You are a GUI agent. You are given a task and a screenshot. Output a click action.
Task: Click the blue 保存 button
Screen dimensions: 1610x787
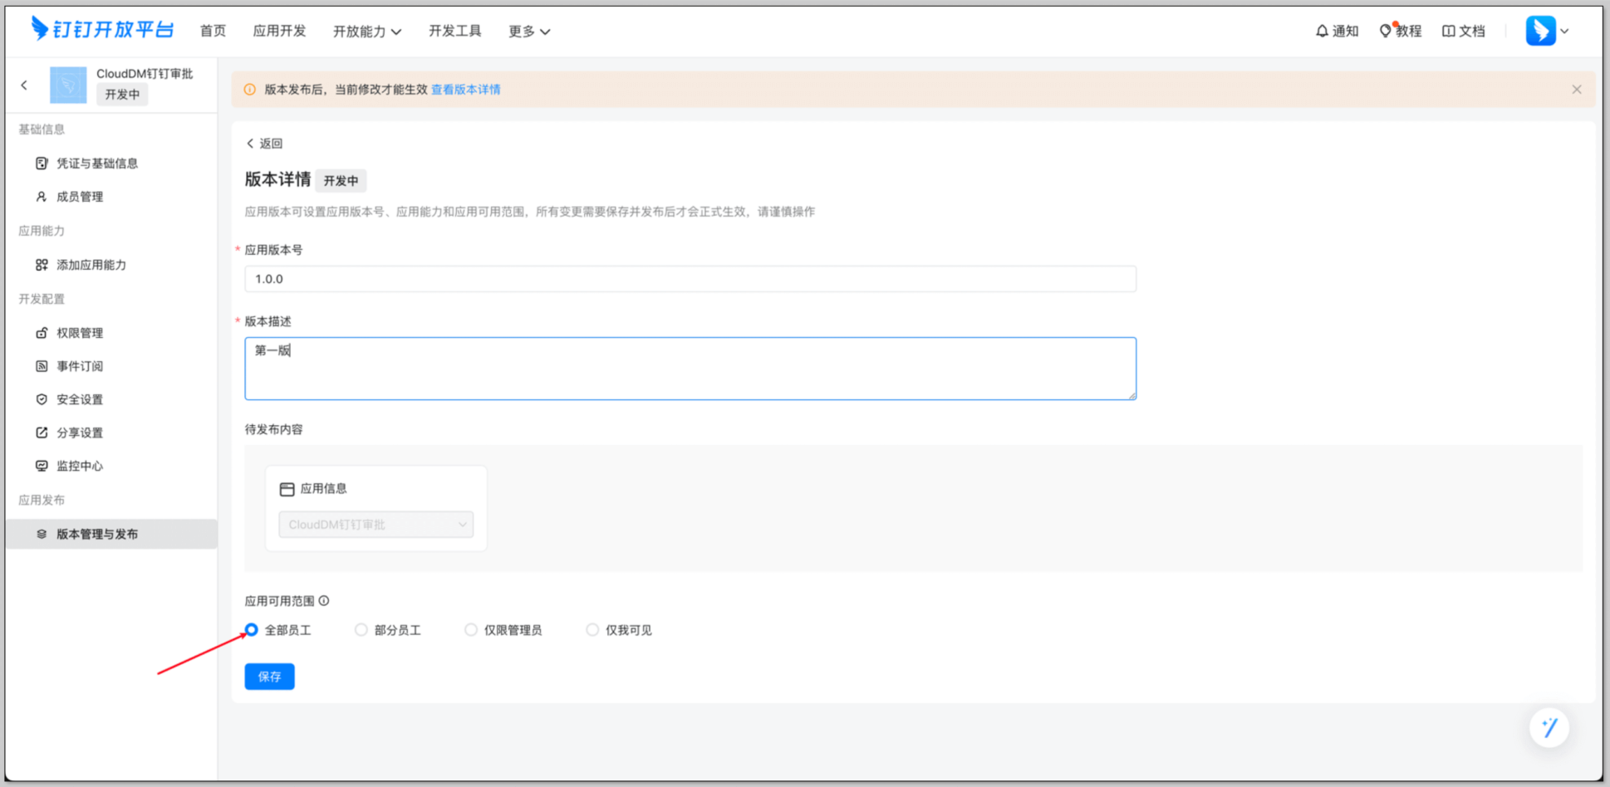[269, 677]
